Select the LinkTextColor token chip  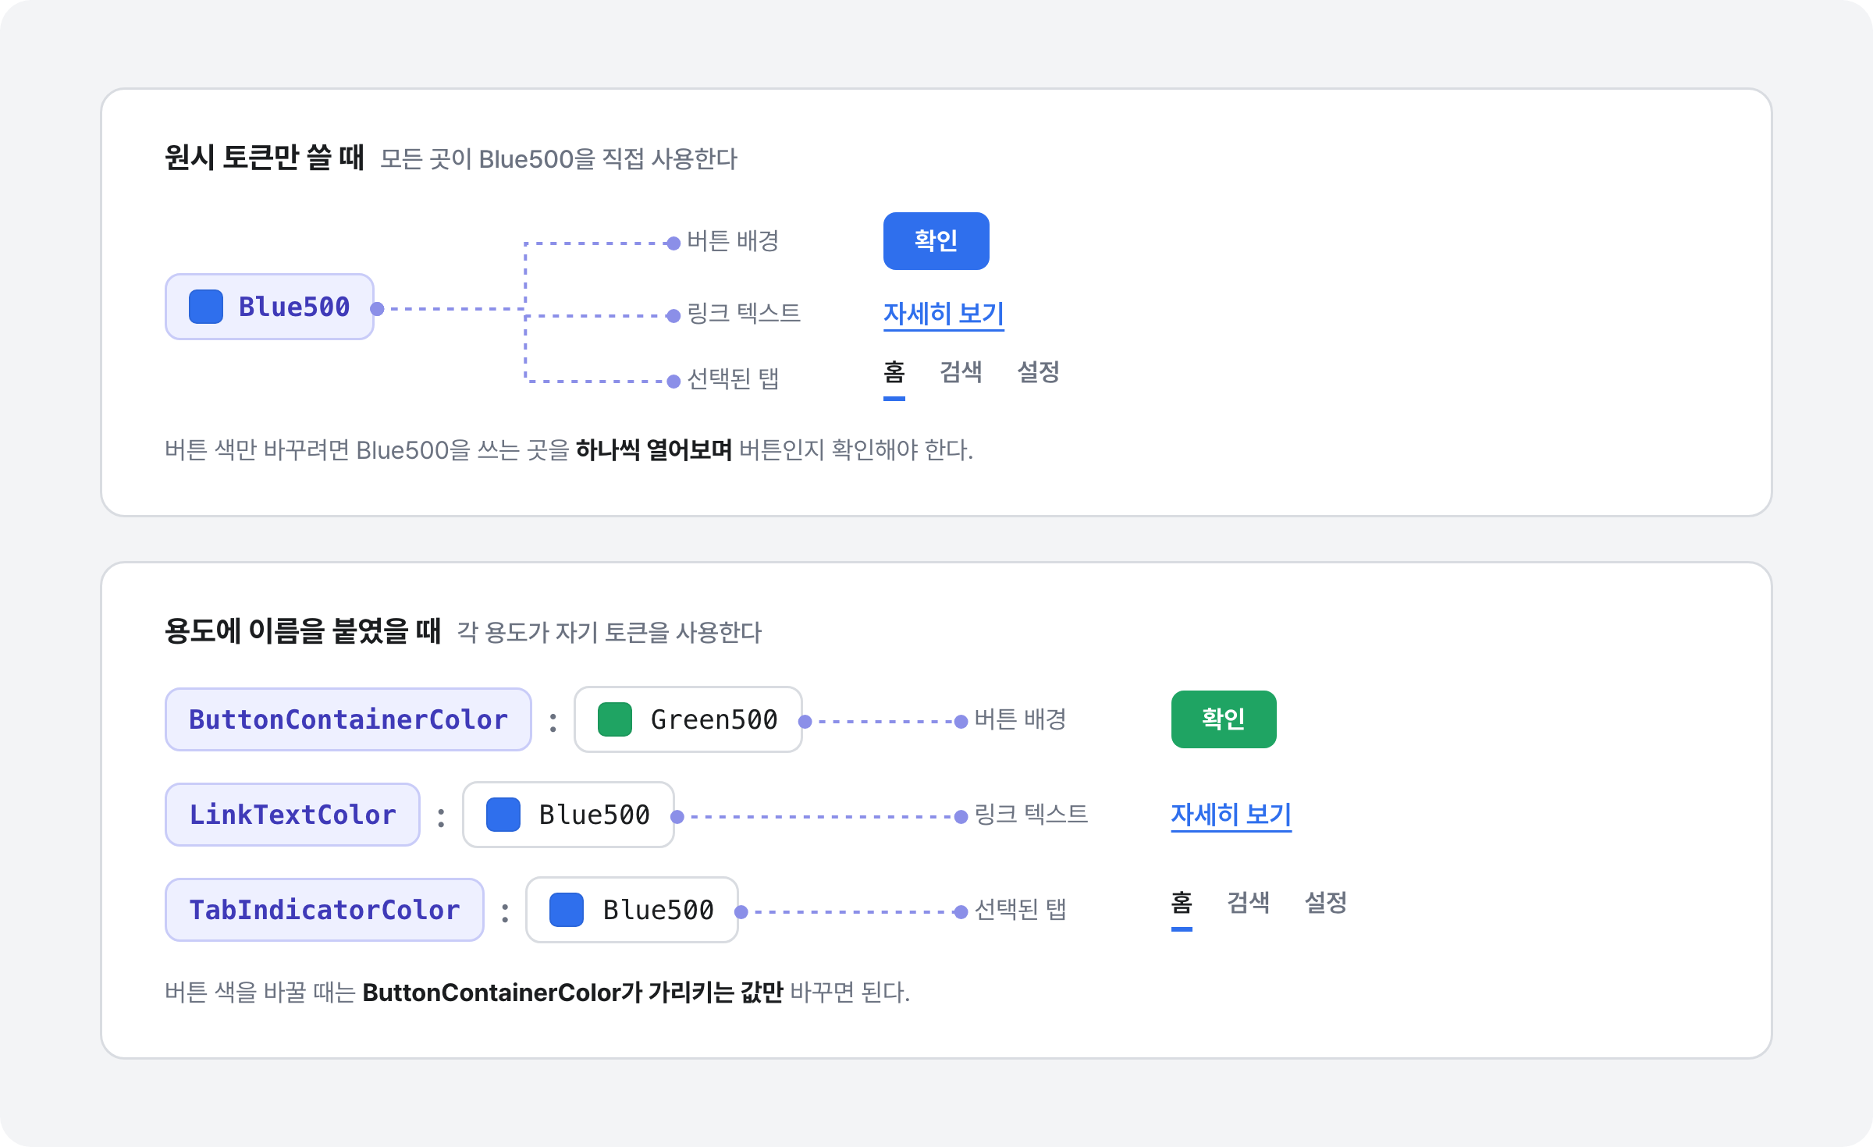[x=293, y=815]
